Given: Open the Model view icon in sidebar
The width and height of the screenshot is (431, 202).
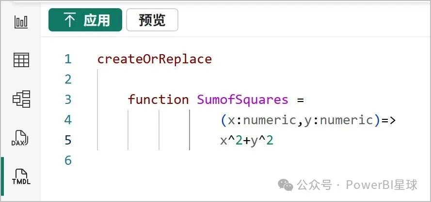Looking at the screenshot, I should coord(21,99).
